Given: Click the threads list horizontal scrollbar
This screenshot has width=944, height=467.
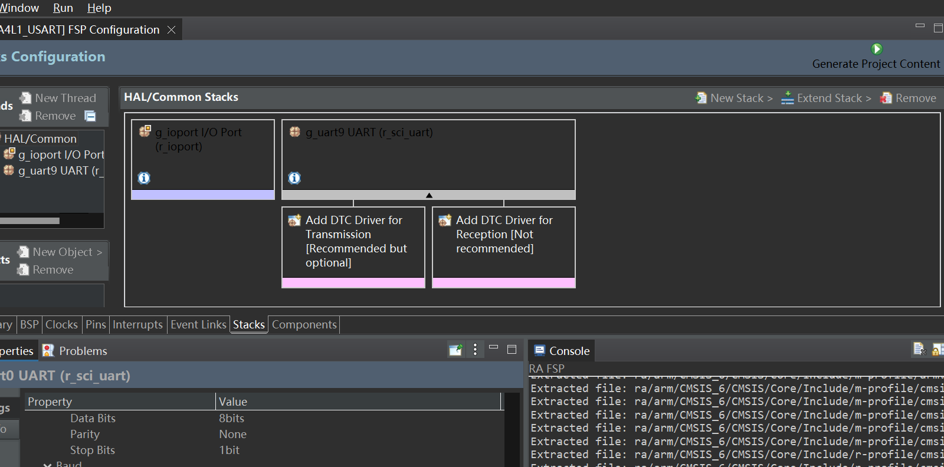Looking at the screenshot, I should pos(29,221).
